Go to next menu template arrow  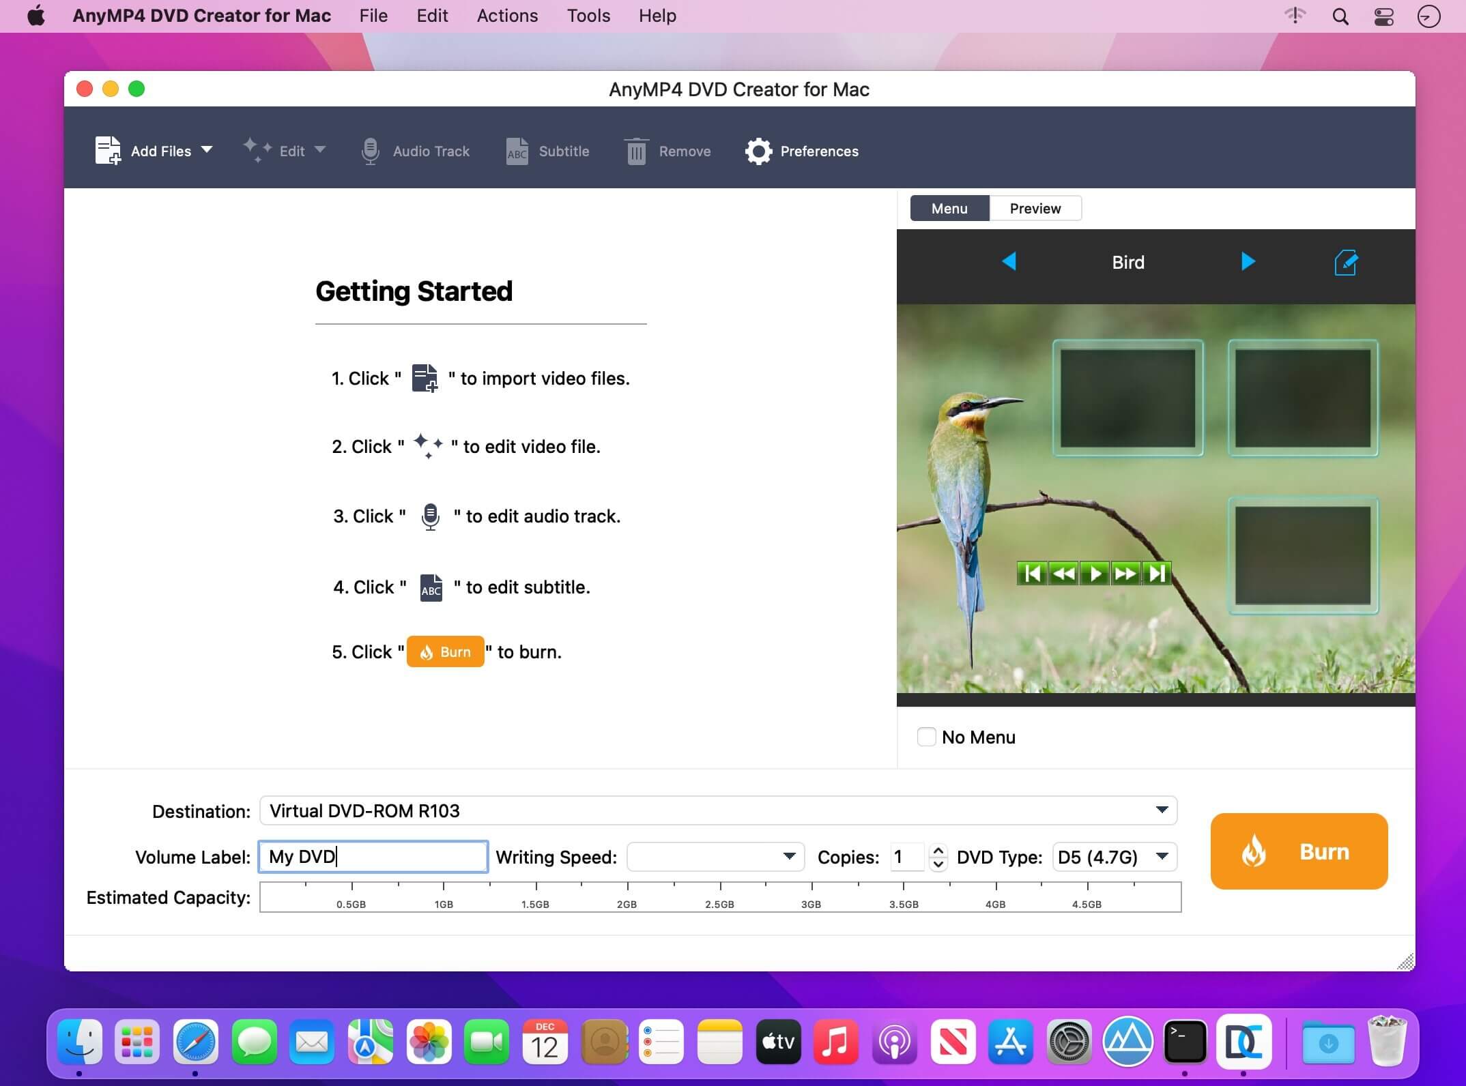click(1248, 262)
